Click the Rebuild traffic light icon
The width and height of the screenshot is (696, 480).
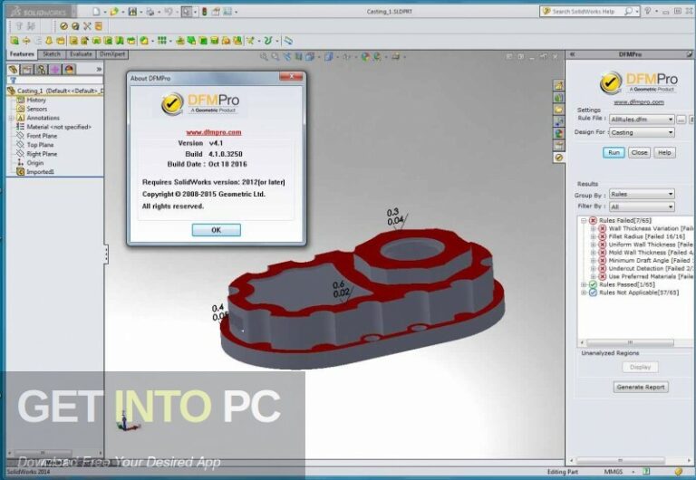204,12
